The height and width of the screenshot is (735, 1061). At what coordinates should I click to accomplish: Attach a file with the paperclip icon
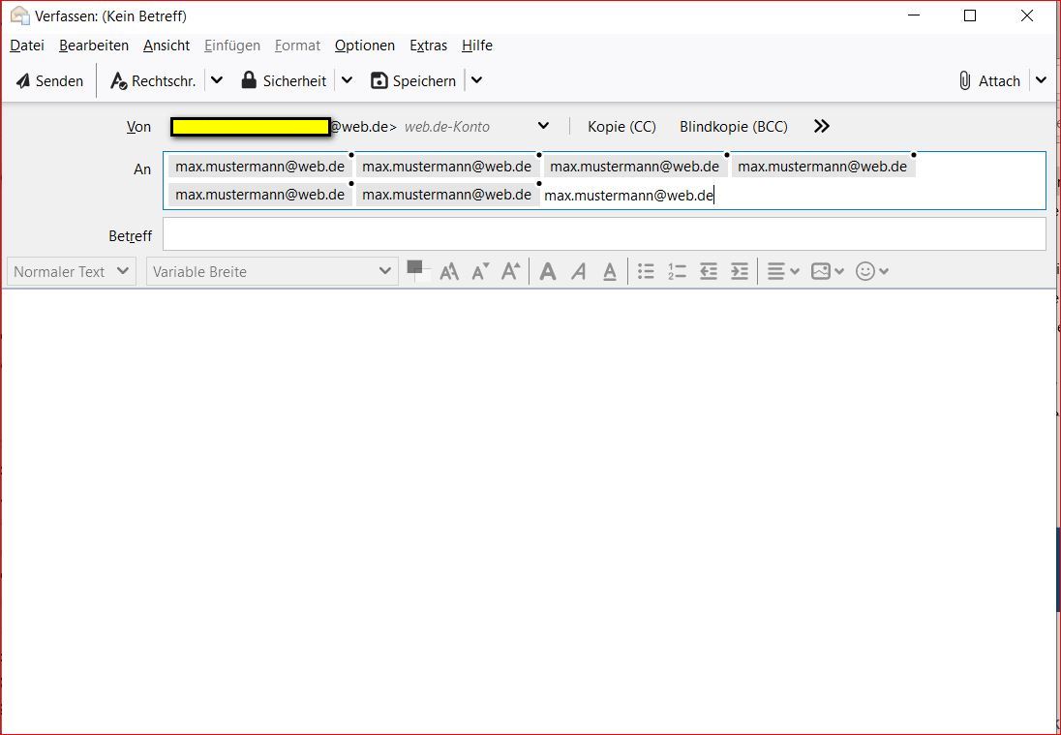coord(965,81)
